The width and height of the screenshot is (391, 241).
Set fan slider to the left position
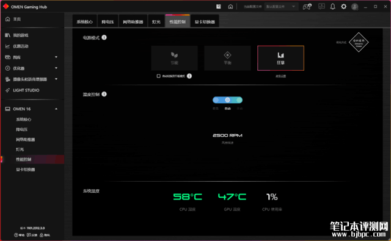(x=216, y=100)
